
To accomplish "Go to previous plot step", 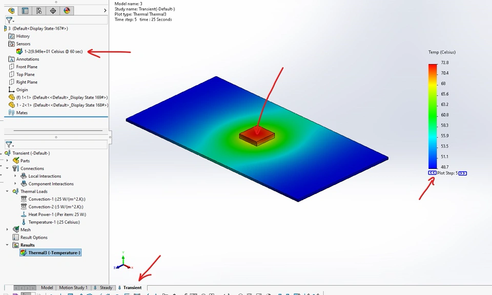I will (432, 173).
